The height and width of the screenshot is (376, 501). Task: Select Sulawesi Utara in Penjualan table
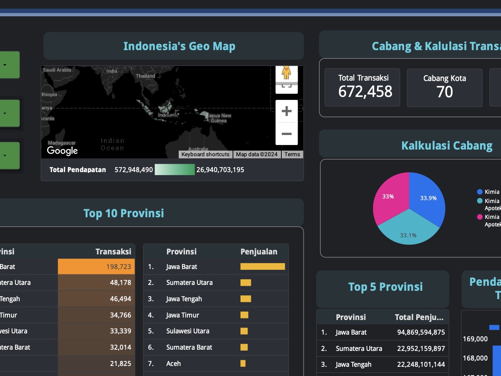pos(216,331)
